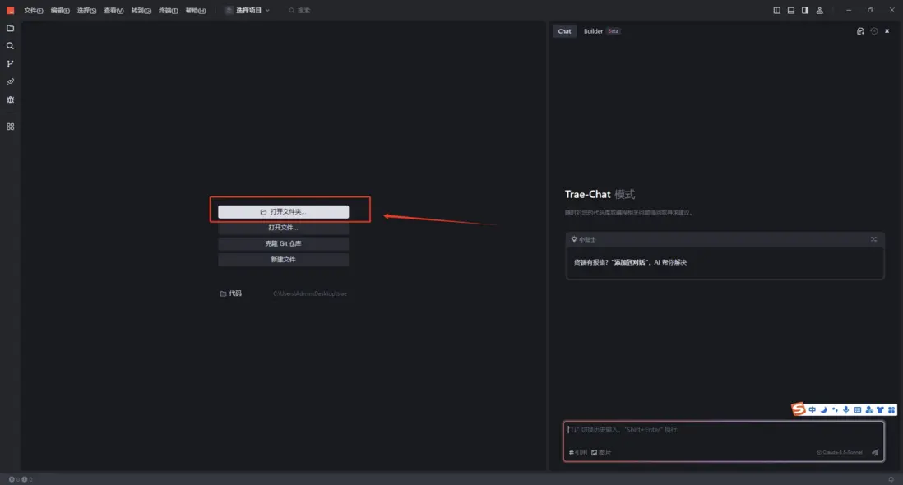Toggle the bottom panel layout icon
903x485 pixels.
pyautogui.click(x=790, y=11)
